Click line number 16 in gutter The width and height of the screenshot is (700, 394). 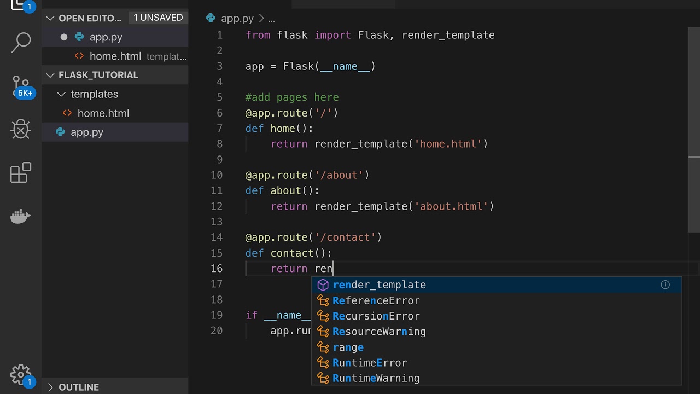[217, 268]
